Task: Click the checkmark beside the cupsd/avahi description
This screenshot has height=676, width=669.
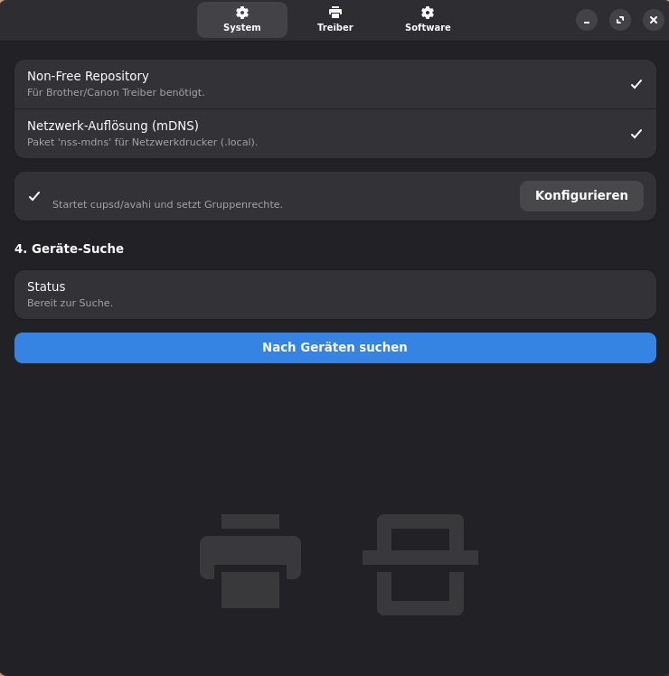Action: 34,196
